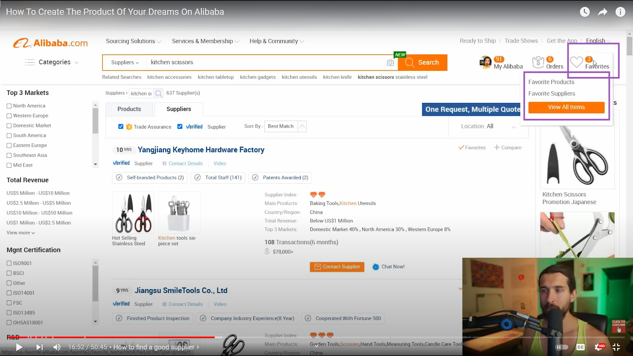
Task: Expand the video chapter title chevron
Action: [198, 347]
